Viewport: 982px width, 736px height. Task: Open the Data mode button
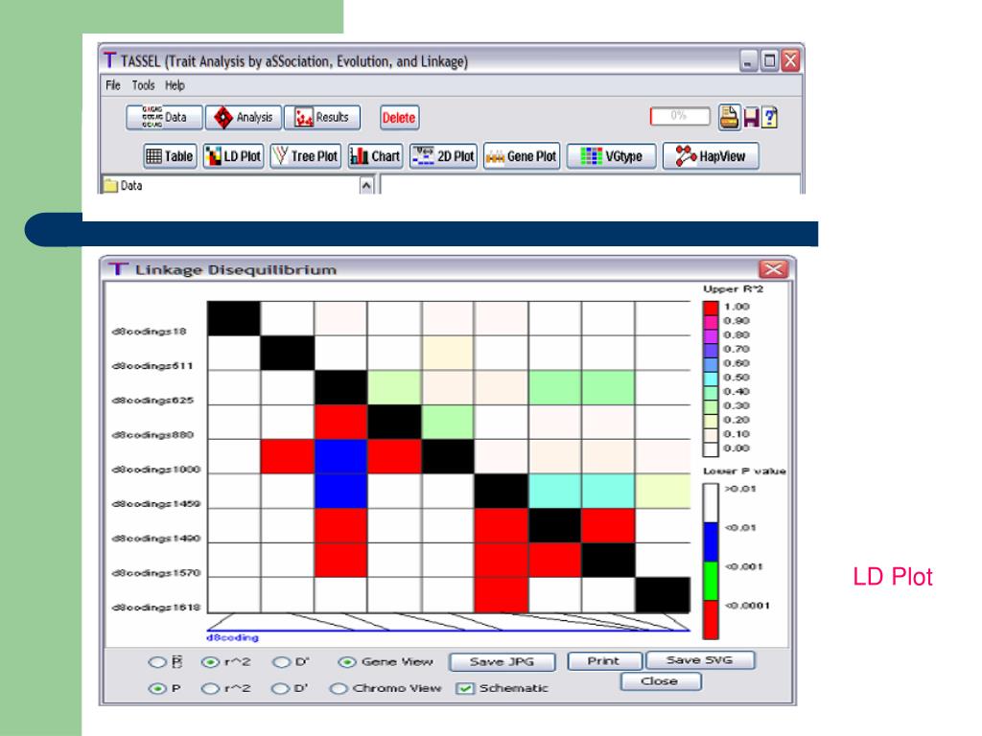tap(164, 117)
